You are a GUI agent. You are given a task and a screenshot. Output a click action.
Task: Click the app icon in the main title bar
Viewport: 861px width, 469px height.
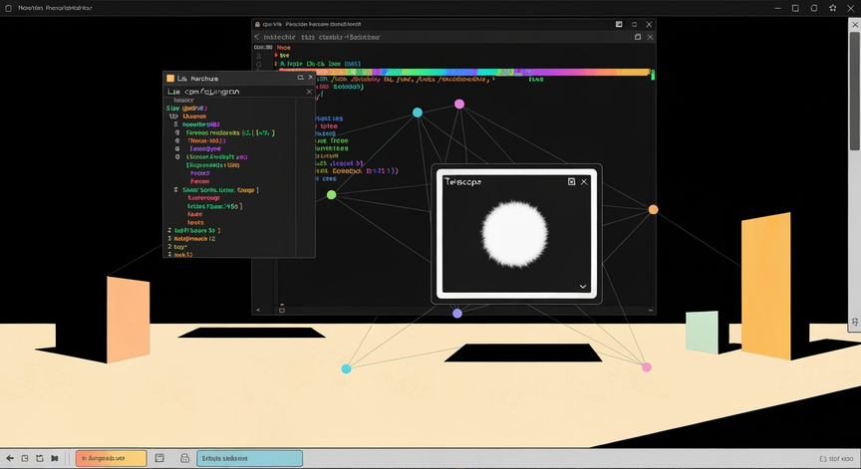[x=8, y=8]
